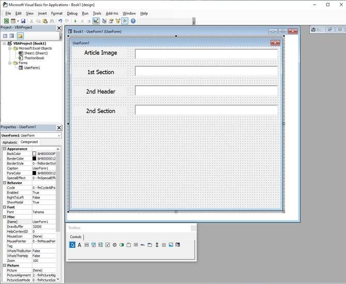Toggle the Toolbox toolbar button
Viewport: 346px width, 284px height.
pos(124,21)
